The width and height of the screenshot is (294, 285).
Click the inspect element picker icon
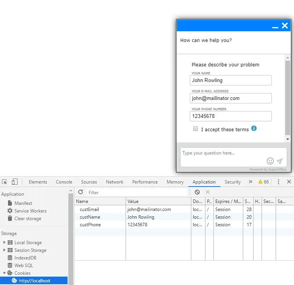click(5, 182)
